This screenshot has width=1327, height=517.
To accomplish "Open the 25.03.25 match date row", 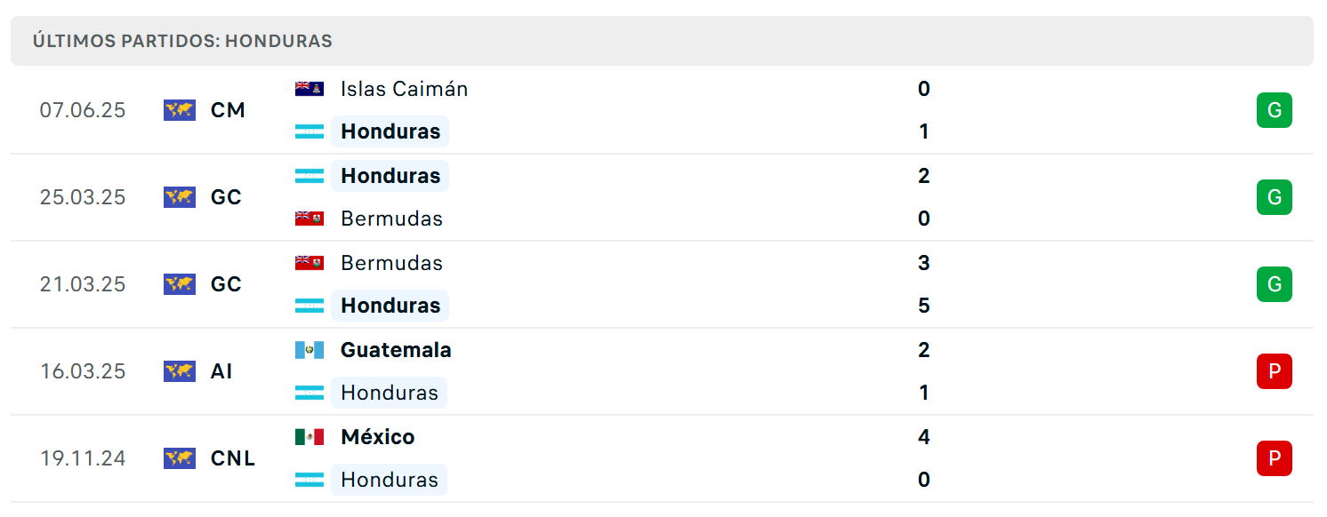I will click(x=662, y=197).
